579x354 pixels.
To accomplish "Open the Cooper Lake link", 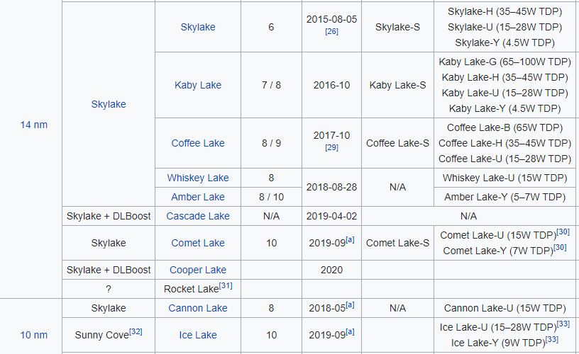I will click(x=198, y=270).
